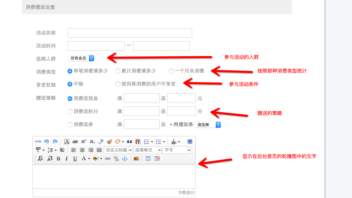The image size is (352, 198).
Task: Click the eraser clear-formatting icon
Action: click(101, 142)
